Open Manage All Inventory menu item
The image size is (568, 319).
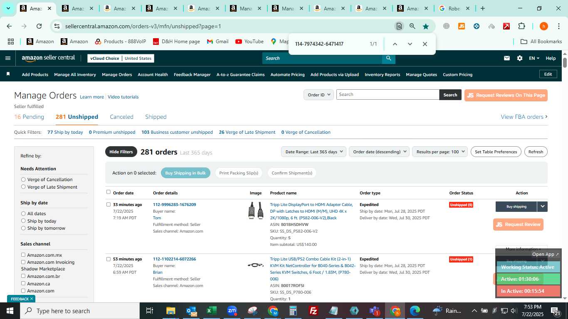coord(75,74)
